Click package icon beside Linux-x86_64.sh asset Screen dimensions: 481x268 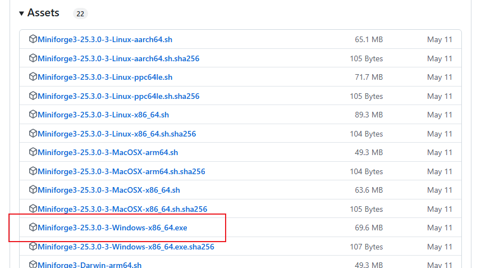[x=33, y=115]
